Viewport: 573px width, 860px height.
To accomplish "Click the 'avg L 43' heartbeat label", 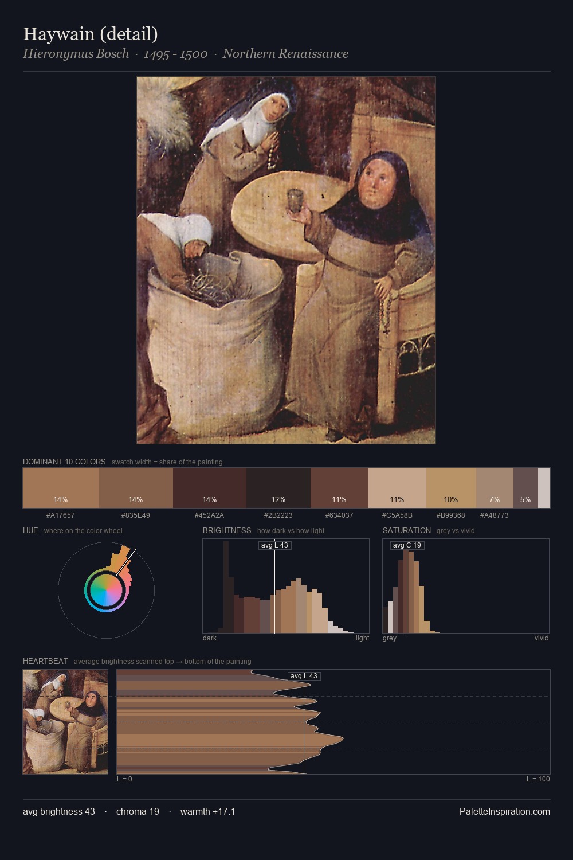I will 304,676.
